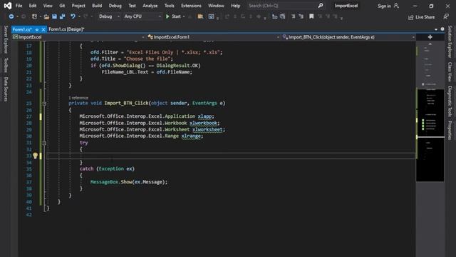Collapse the try block outline
The image size is (456, 257).
point(44,143)
